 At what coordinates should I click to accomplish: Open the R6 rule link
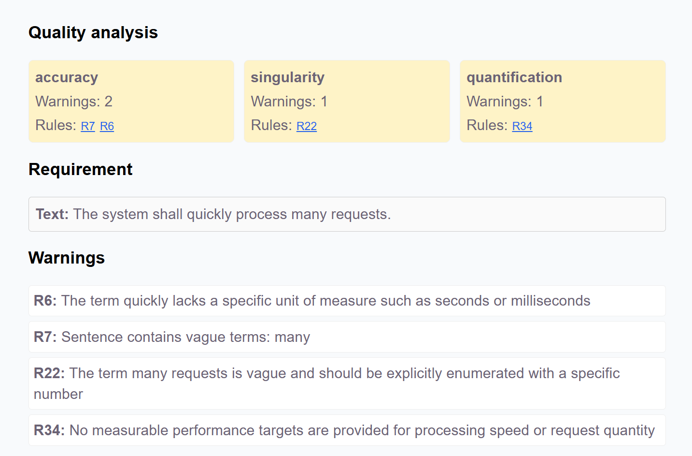tap(107, 126)
